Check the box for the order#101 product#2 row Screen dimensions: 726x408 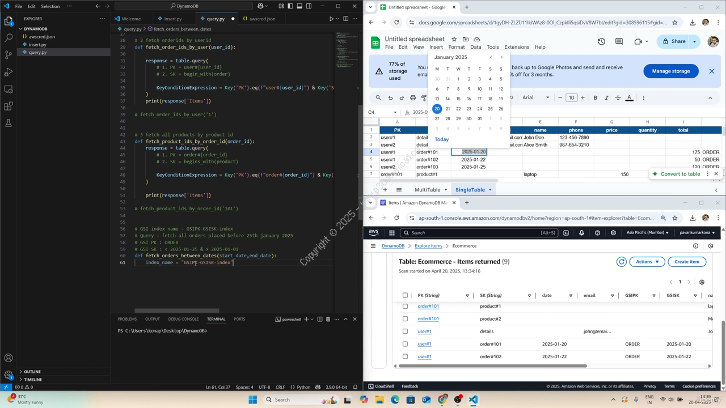click(405, 318)
